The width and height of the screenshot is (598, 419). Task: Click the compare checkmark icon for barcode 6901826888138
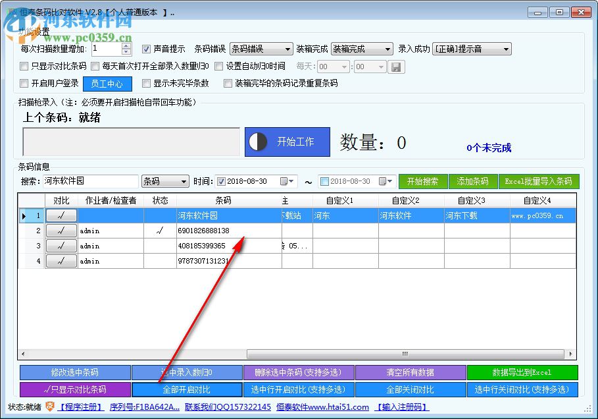tap(61, 231)
